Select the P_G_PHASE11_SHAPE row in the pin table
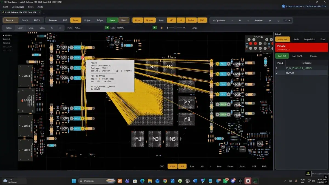The height and width of the screenshot is (185, 329). [x=301, y=68]
